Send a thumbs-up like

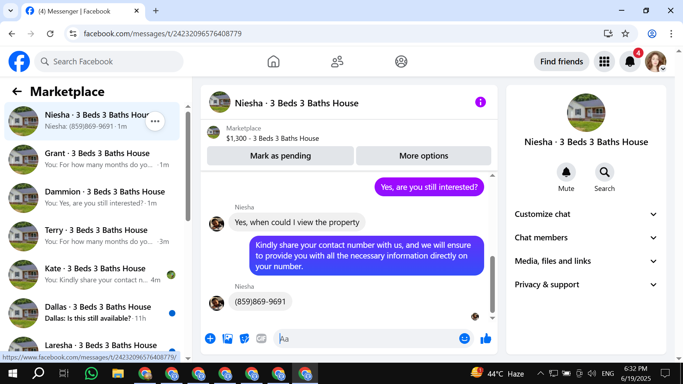(x=486, y=338)
